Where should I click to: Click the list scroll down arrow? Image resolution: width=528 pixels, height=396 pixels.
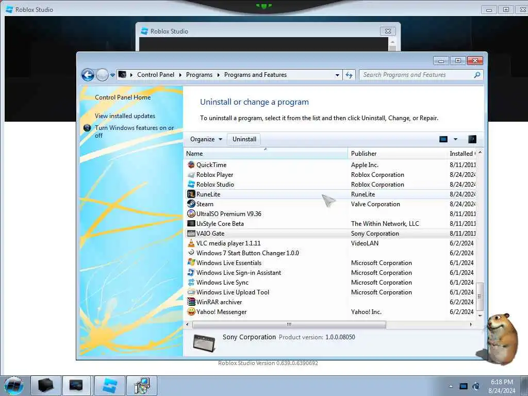[480, 316]
